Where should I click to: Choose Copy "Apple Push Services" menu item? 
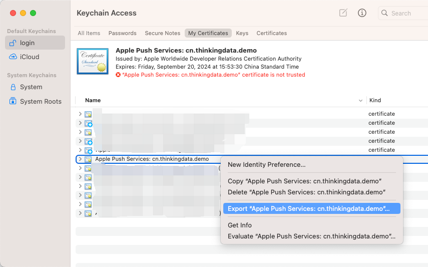(x=312, y=181)
